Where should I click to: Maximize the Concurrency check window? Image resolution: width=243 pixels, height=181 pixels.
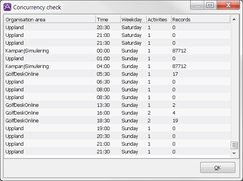click(210, 5)
